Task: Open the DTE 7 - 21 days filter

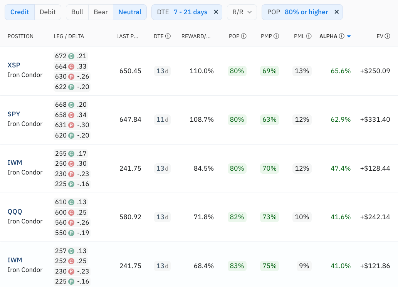Action: coord(187,12)
